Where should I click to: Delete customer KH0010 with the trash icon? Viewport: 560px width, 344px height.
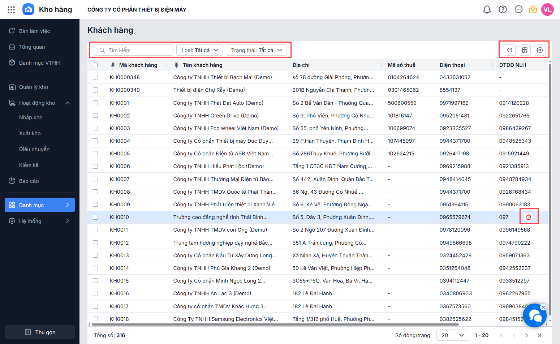click(529, 217)
